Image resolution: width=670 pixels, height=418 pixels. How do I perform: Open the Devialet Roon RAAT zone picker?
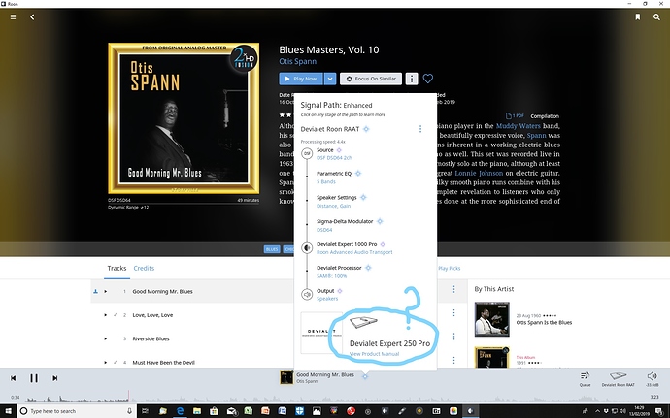[x=618, y=378]
